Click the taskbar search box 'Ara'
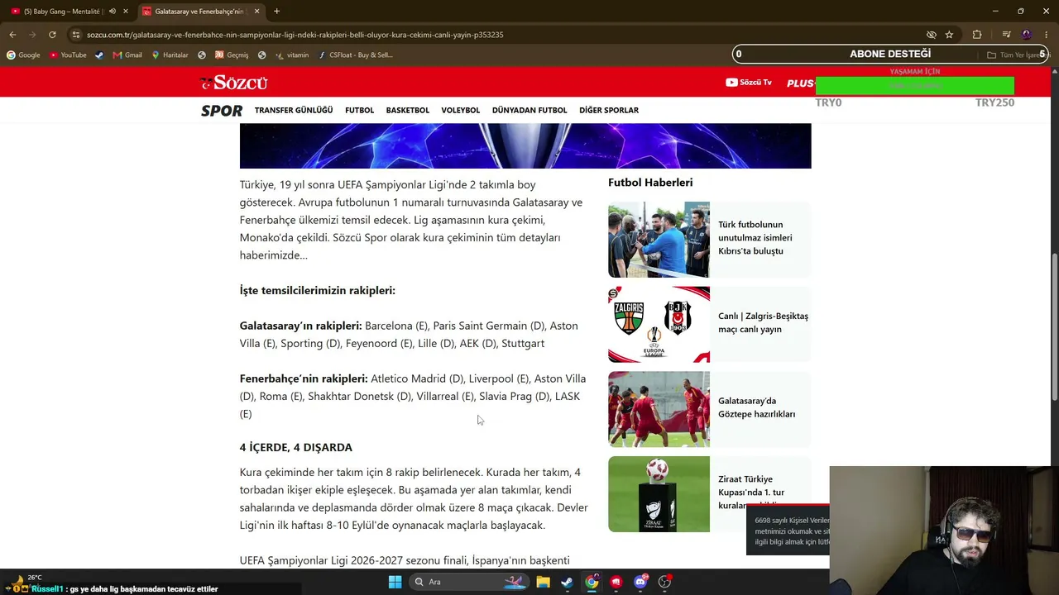The image size is (1059, 595). pyautogui.click(x=468, y=582)
